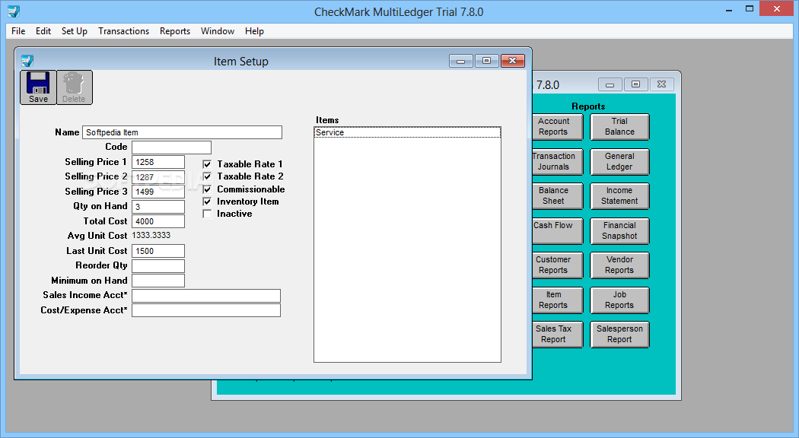Click the Selling Price 1 field
The image size is (799, 438).
tap(158, 162)
